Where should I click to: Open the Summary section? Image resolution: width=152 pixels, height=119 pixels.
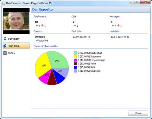(x=16, y=39)
